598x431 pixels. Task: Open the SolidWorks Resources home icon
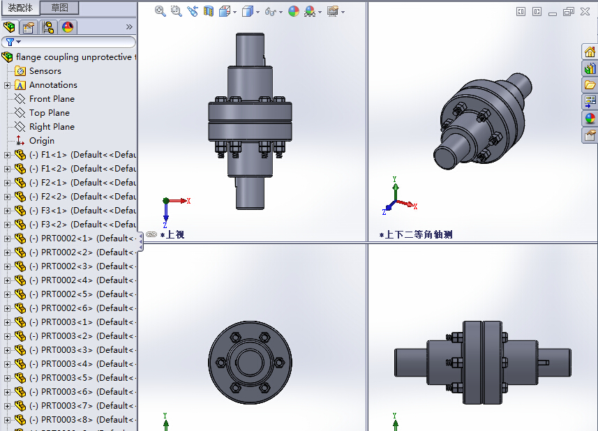pos(590,52)
